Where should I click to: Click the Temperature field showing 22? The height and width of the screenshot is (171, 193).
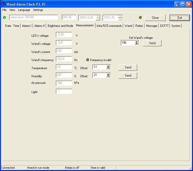click(64, 67)
